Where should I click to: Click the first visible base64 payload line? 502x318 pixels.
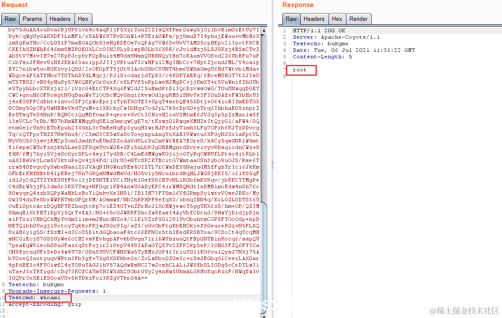tap(134, 30)
